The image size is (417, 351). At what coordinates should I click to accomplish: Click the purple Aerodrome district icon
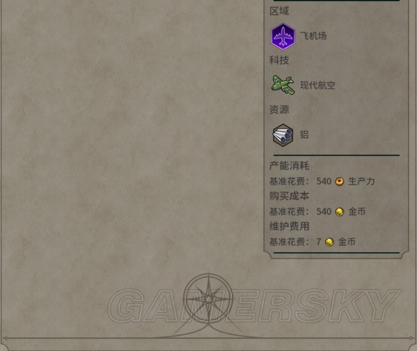(x=283, y=36)
